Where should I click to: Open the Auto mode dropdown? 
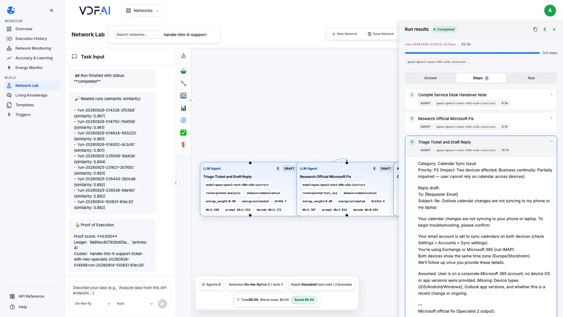pos(135,304)
